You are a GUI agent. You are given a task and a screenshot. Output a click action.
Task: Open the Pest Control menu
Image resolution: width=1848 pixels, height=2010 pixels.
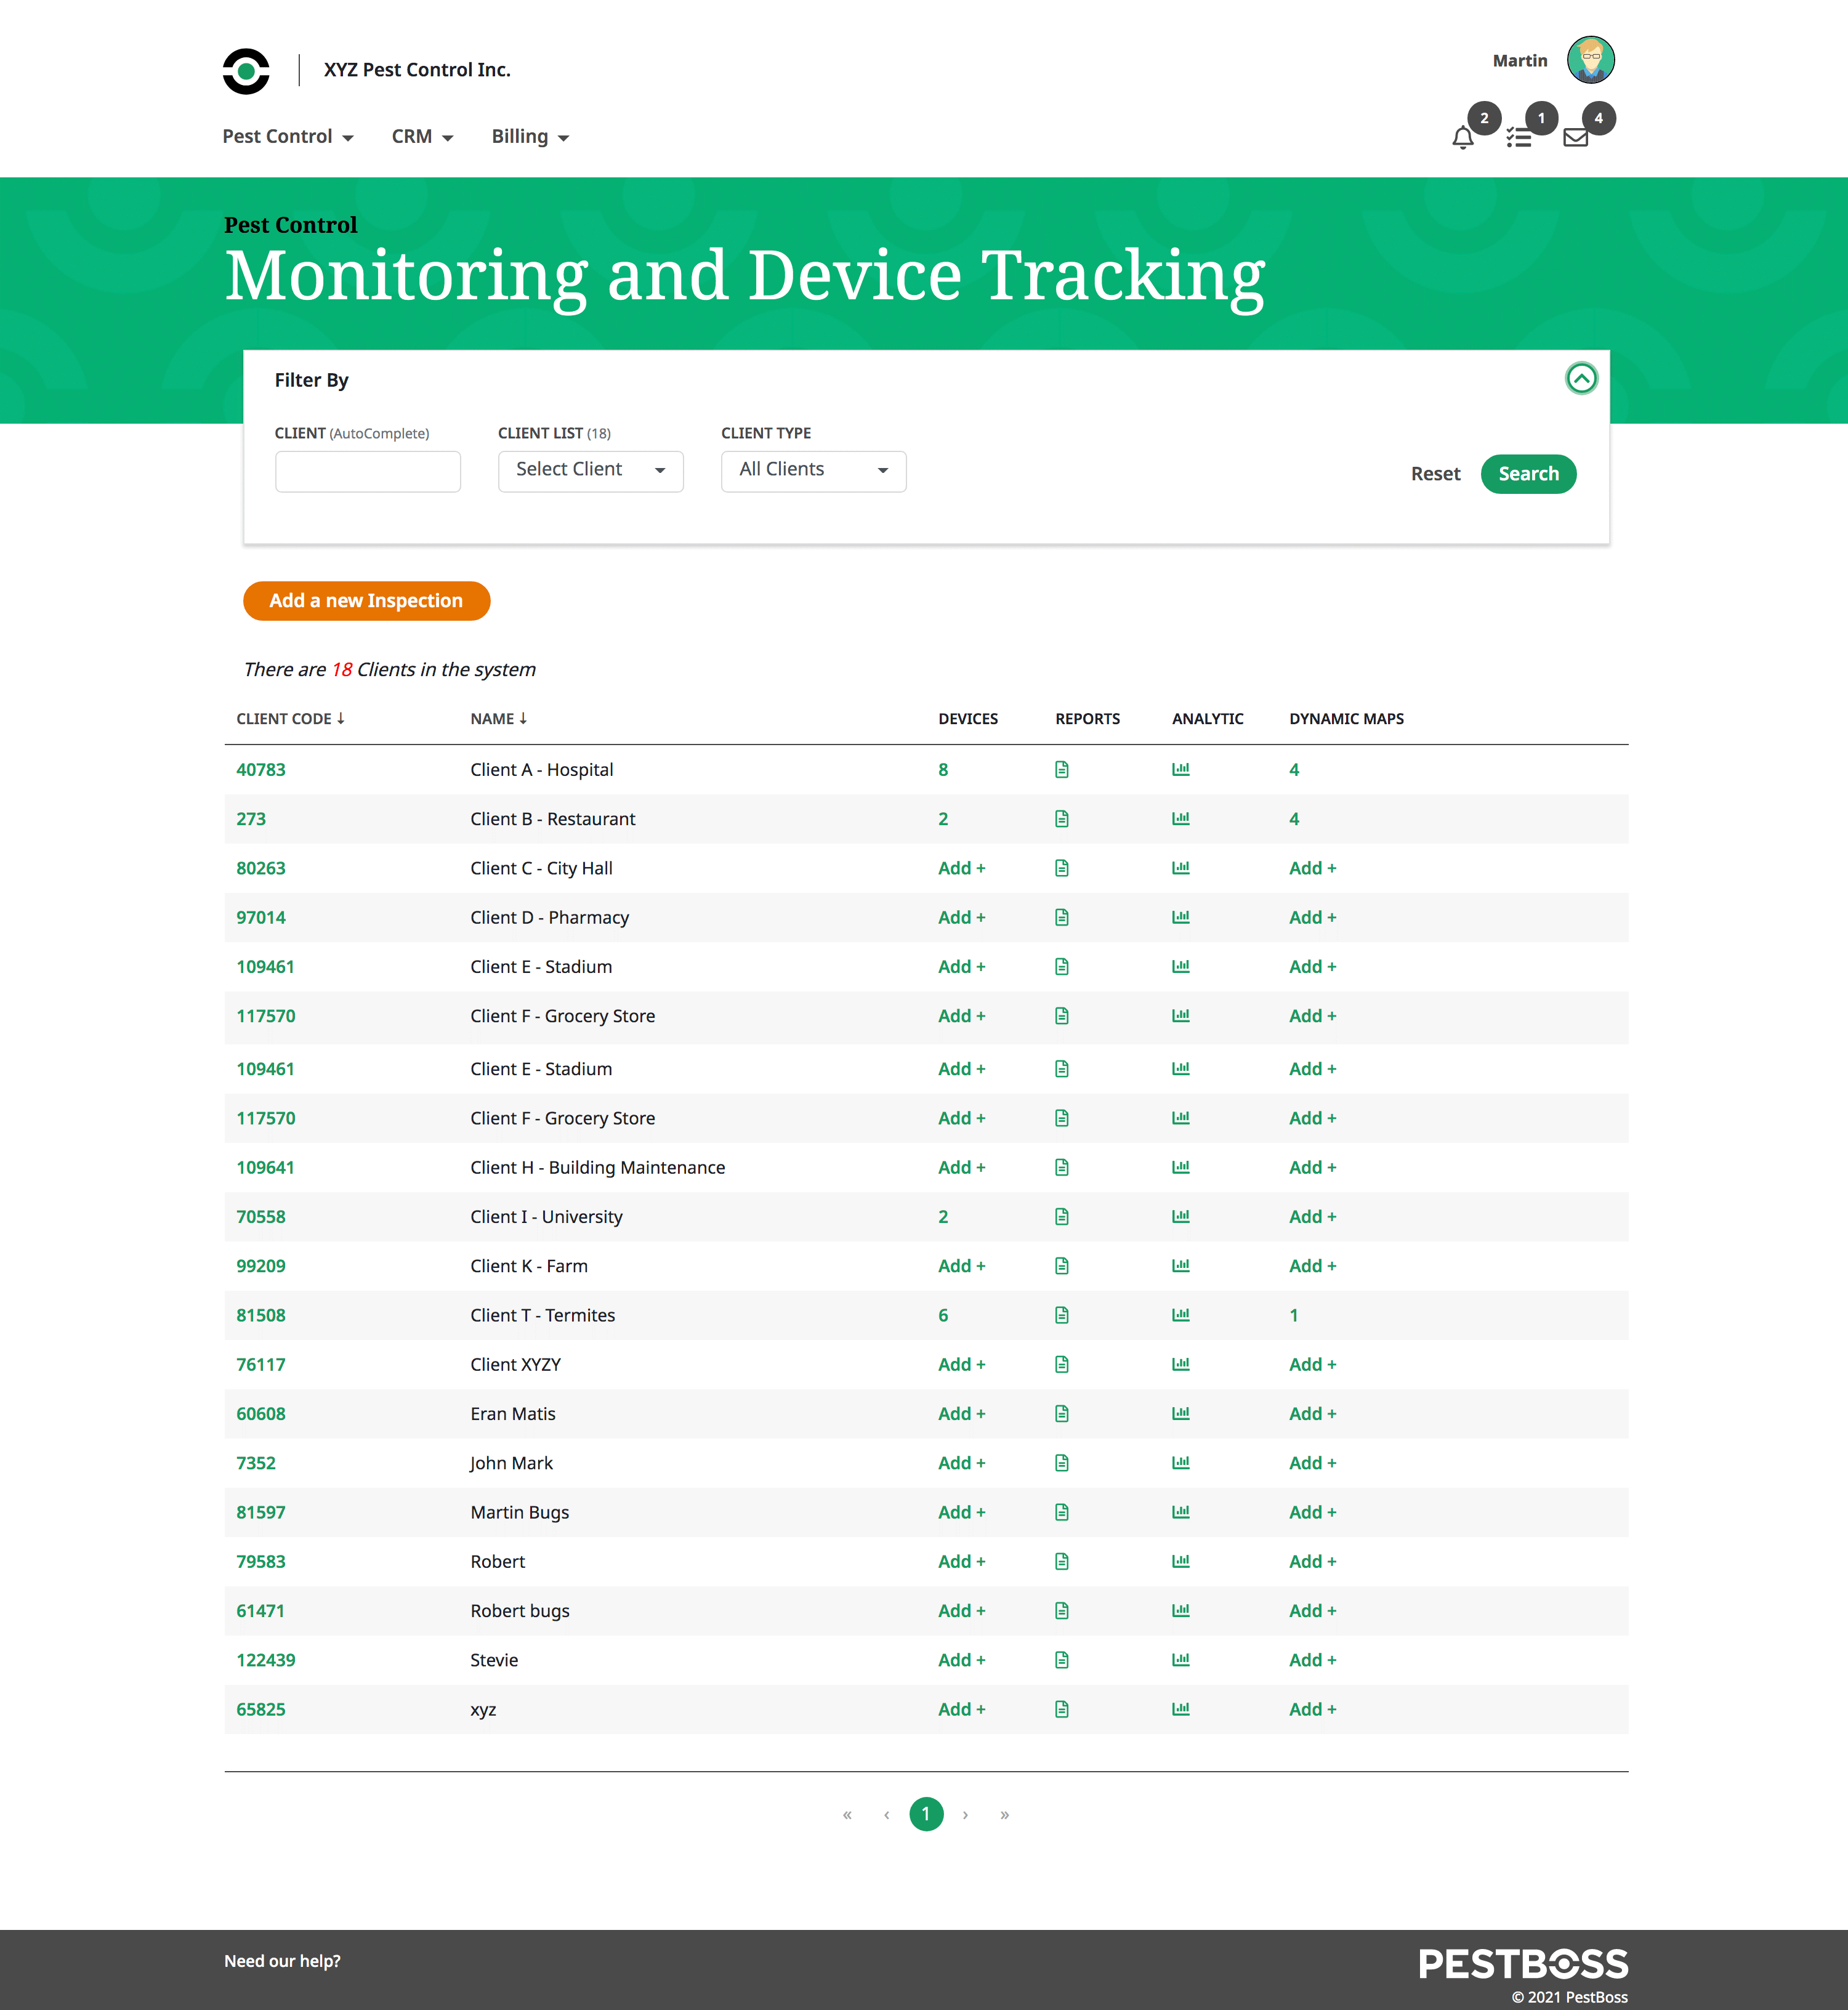click(288, 137)
